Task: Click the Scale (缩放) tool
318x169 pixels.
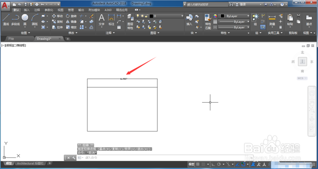Action: (71, 27)
